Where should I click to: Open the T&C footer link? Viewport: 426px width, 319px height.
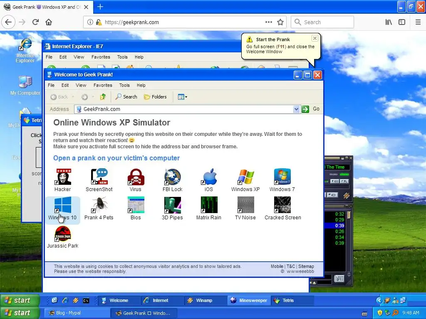coord(291,266)
